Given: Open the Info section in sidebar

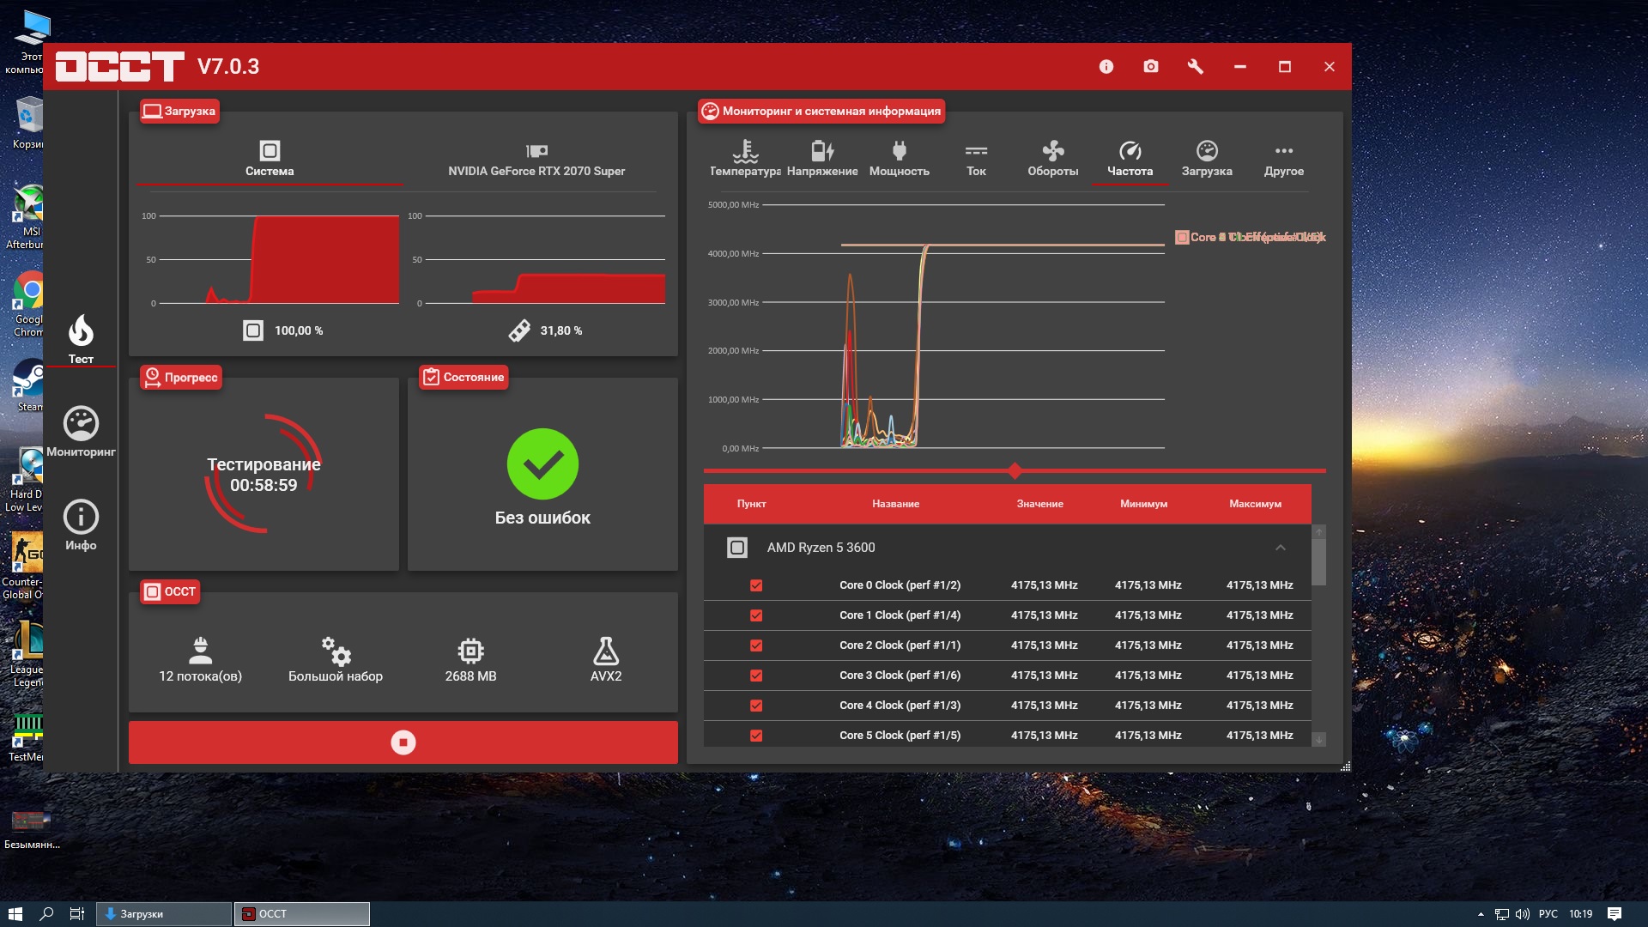Looking at the screenshot, I should point(81,518).
